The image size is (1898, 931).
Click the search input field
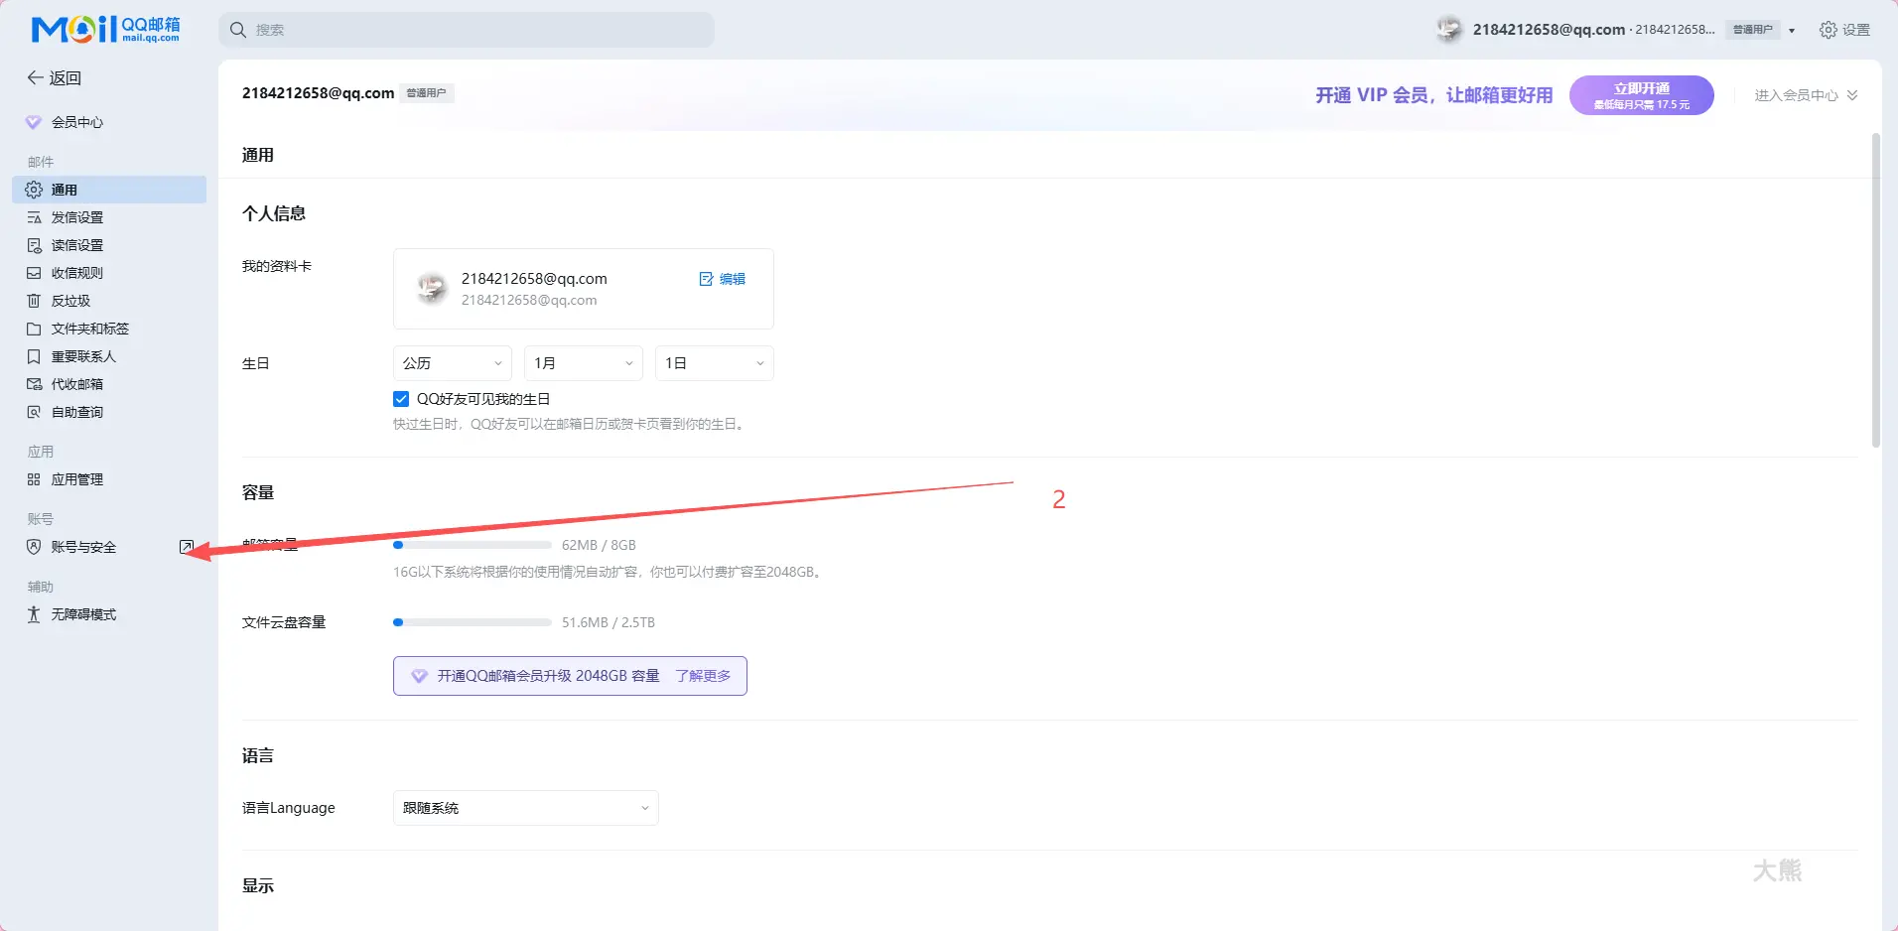(x=467, y=30)
